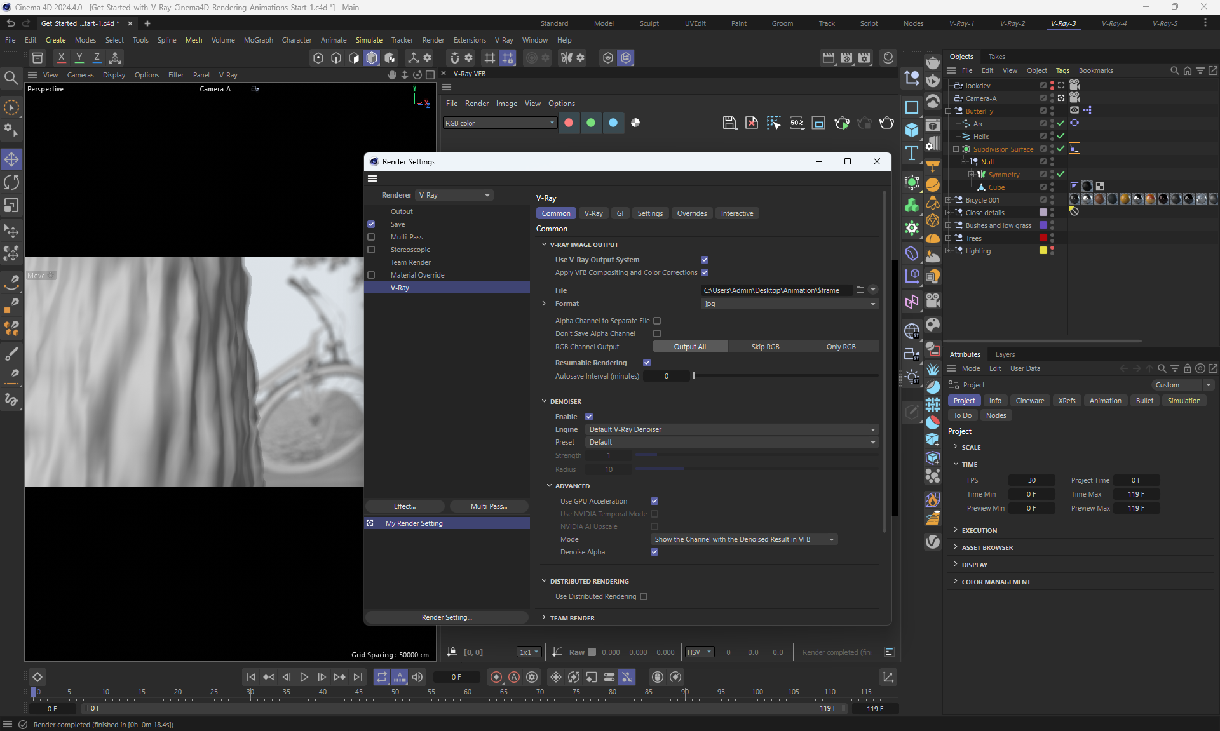1220x731 pixels.
Task: Open the Simulate menu
Action: pyautogui.click(x=369, y=40)
